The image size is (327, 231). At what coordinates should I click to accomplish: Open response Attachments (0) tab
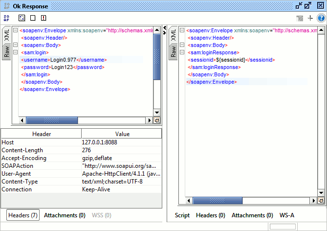coord(252,215)
